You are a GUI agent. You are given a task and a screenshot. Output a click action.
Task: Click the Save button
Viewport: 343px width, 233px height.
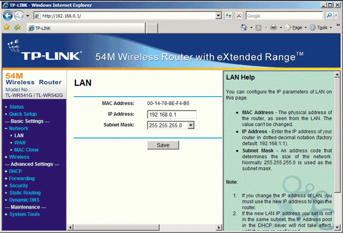163,145
